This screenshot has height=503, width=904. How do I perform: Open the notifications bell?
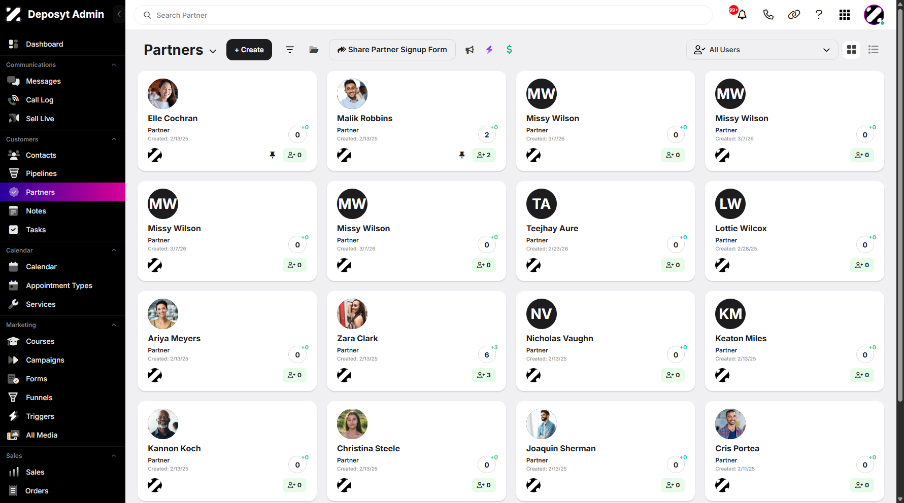pyautogui.click(x=742, y=15)
